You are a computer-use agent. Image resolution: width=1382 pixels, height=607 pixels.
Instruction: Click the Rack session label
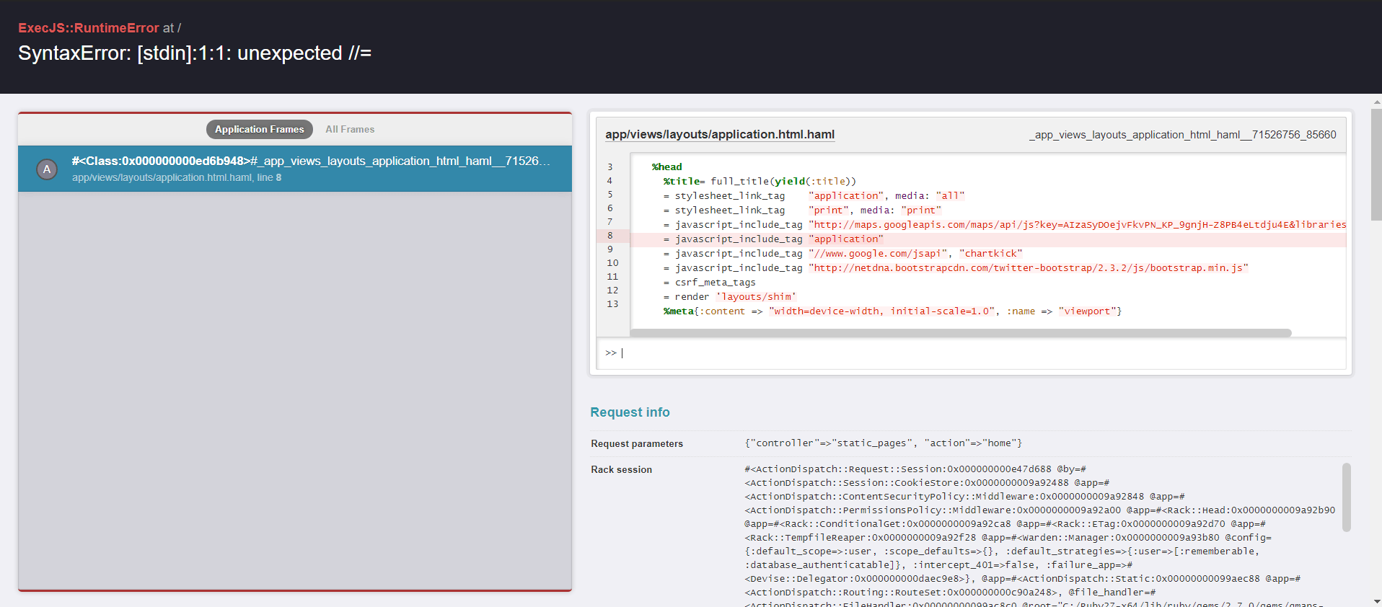(621, 469)
